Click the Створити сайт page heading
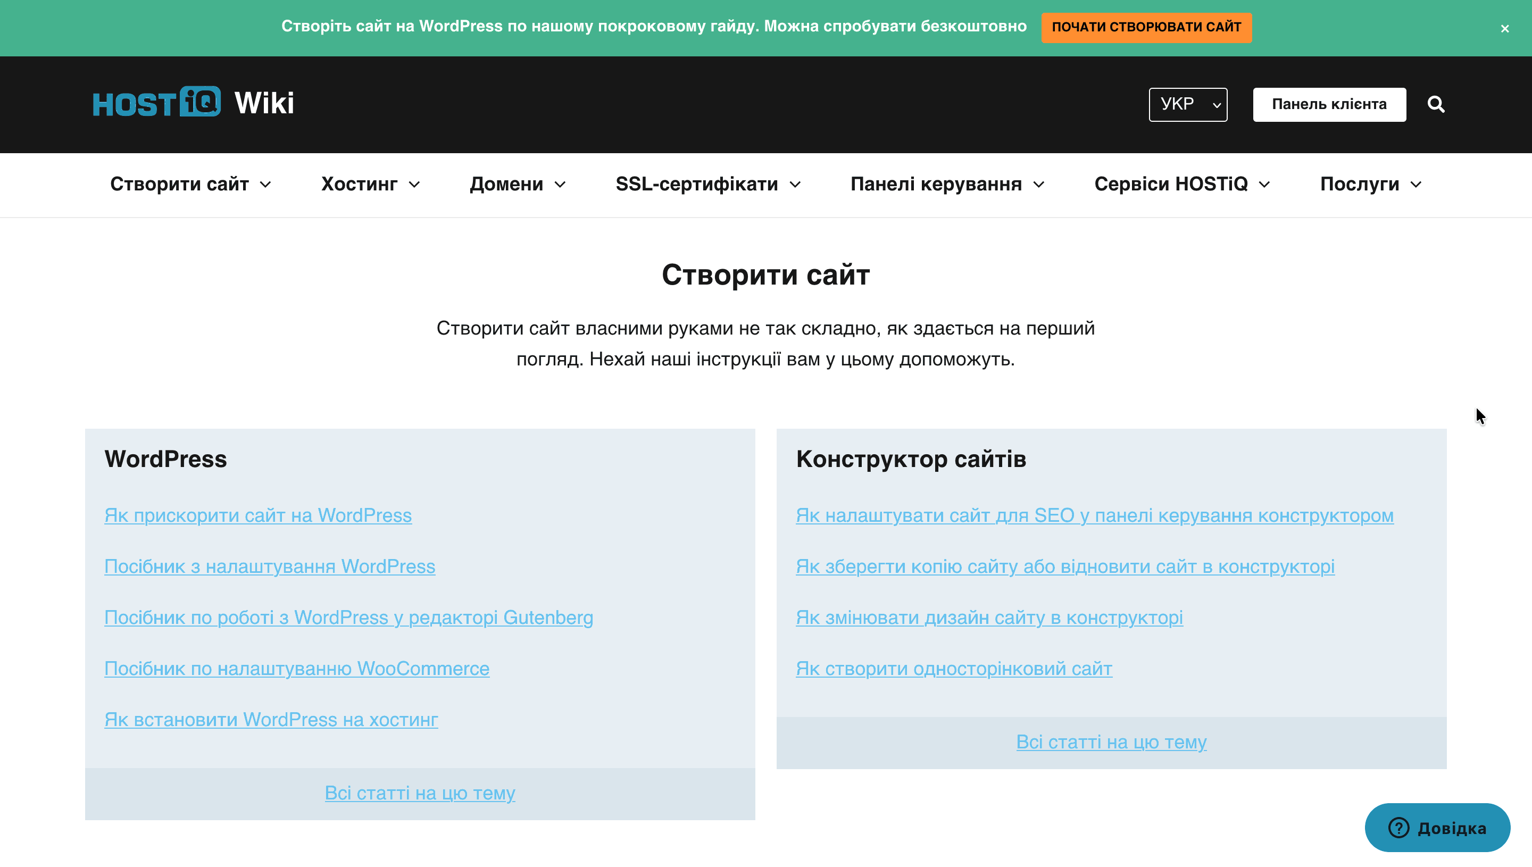 [765, 274]
